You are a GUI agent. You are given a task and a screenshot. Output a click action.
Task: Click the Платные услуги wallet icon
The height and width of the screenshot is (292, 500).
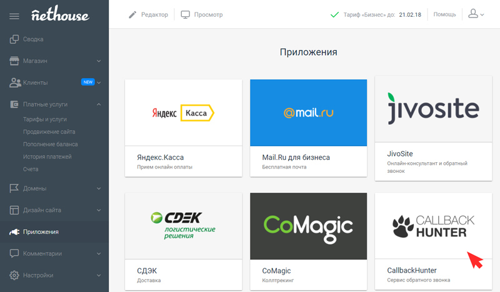coord(14,104)
